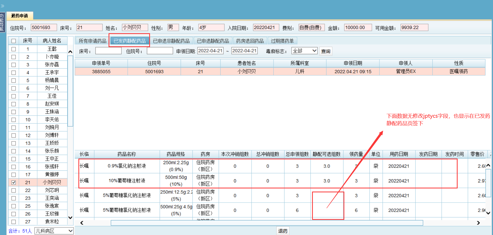Click the 性别 field showing 男
Screen dimensions: 493x235
173,27
